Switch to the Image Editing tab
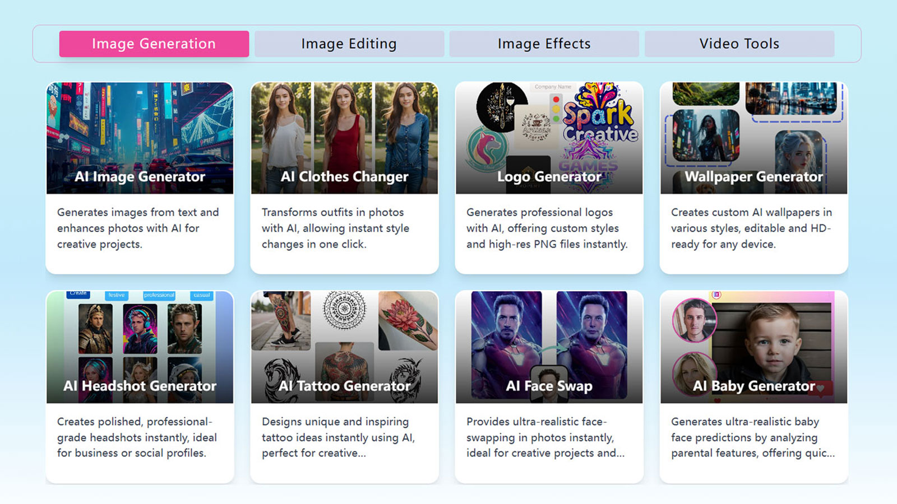 pos(349,44)
